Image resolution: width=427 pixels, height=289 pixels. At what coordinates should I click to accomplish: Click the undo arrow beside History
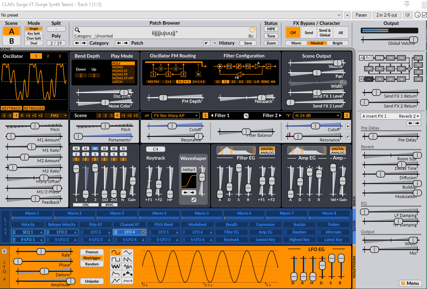[206, 43]
